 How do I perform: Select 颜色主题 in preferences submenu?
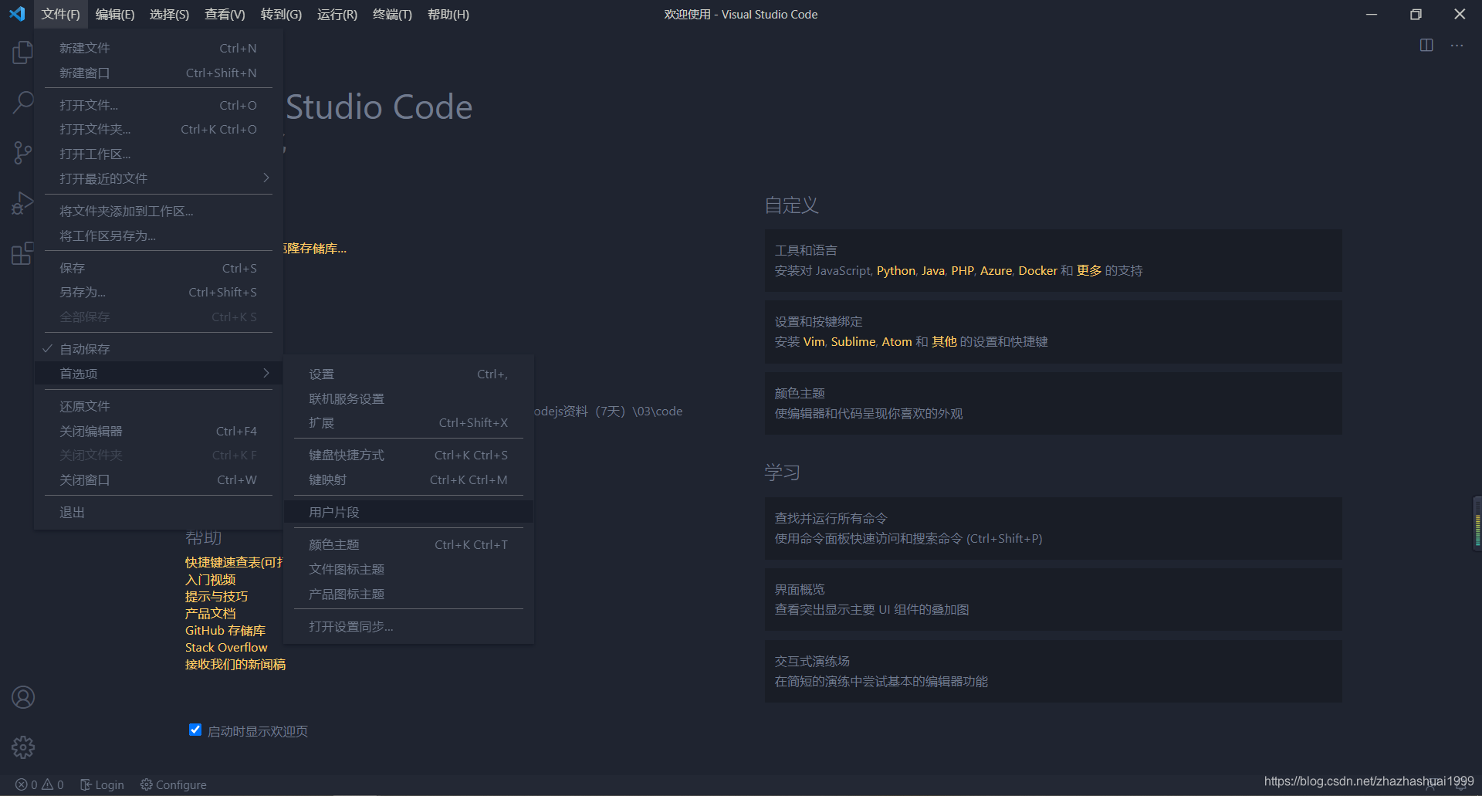click(408, 544)
